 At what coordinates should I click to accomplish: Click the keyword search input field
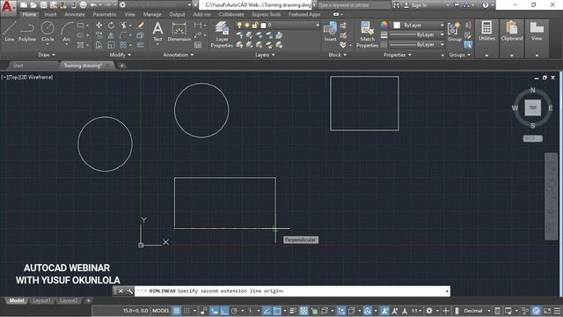(x=354, y=5)
